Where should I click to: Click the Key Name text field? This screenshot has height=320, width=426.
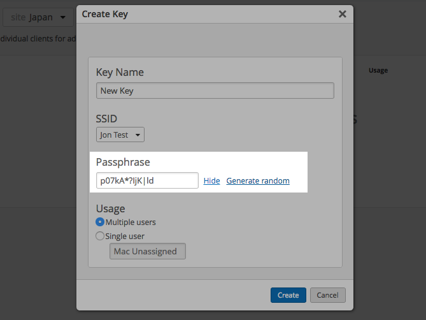(215, 91)
